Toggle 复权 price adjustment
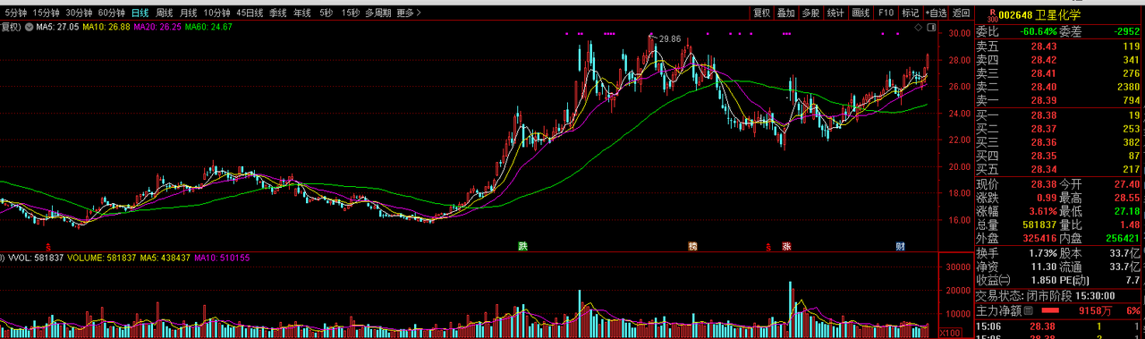This screenshot has height=339, width=1145. 761,13
